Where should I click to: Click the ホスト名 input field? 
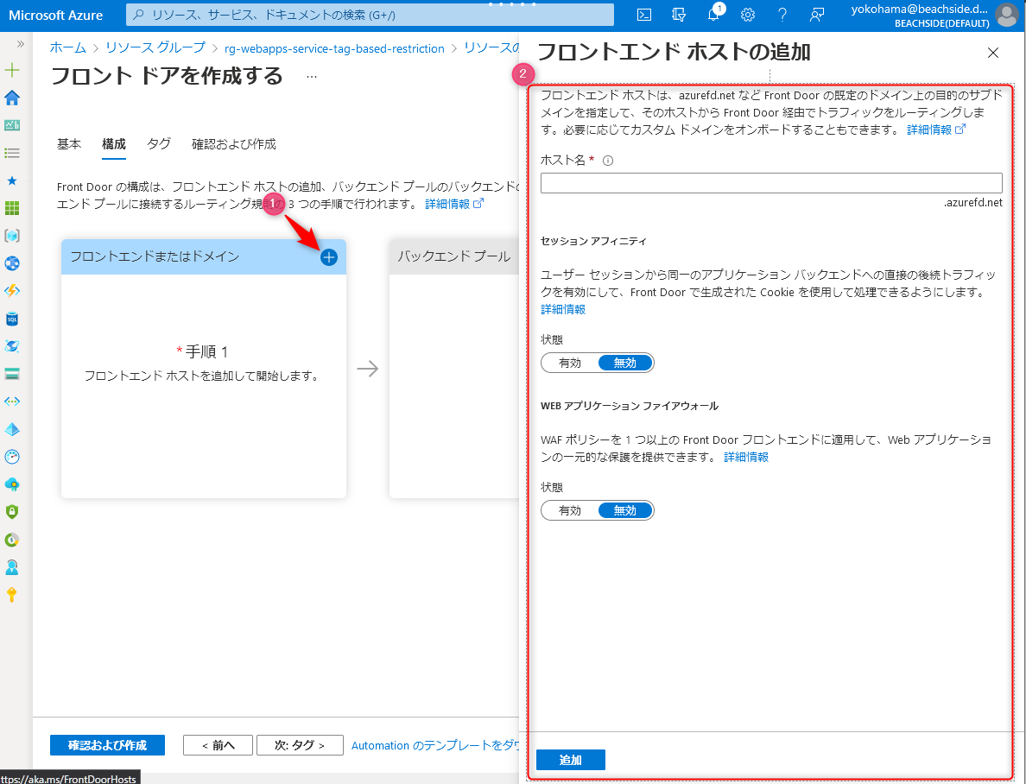coord(771,183)
